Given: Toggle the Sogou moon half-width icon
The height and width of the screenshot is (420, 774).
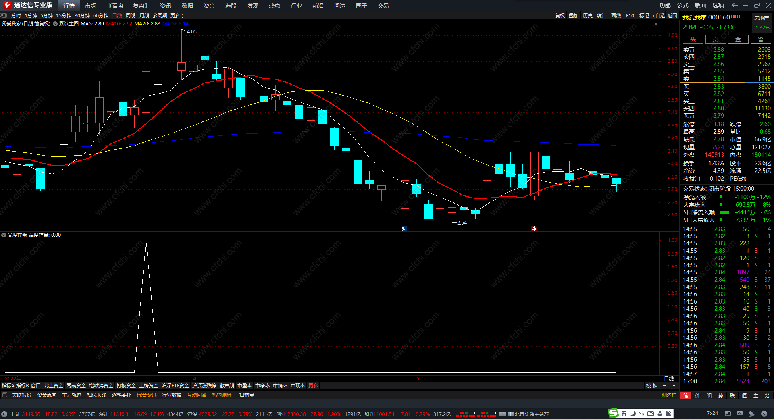Looking at the screenshot, I should pyautogui.click(x=633, y=414).
